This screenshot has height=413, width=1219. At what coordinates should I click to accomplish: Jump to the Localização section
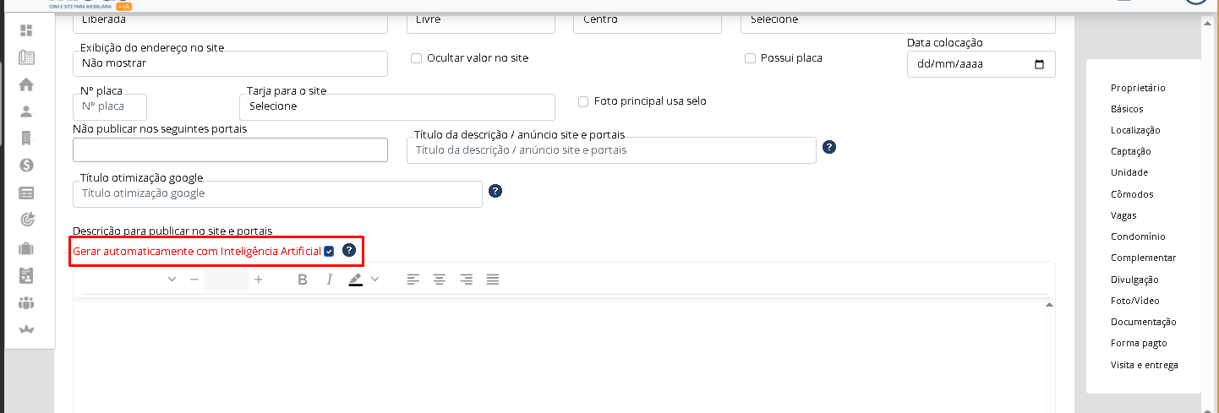(x=1135, y=130)
